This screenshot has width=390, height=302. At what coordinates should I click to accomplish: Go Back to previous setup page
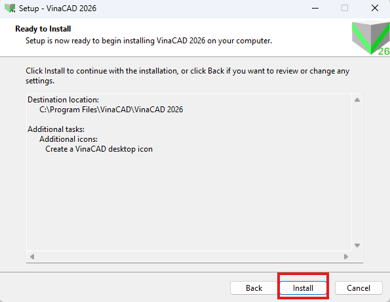[254, 288]
